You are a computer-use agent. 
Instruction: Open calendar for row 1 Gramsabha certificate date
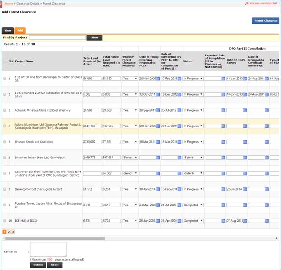click(x=267, y=79)
